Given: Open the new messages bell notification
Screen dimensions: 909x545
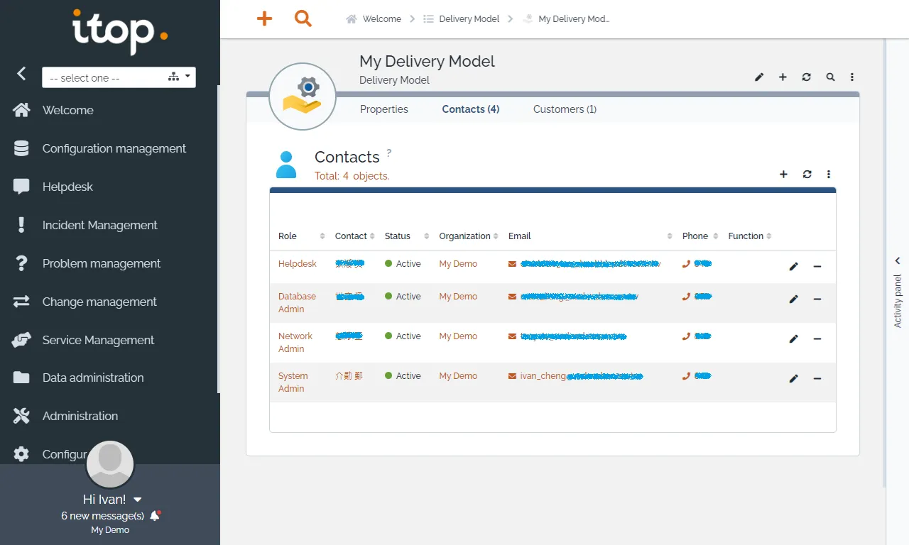Looking at the screenshot, I should point(155,516).
